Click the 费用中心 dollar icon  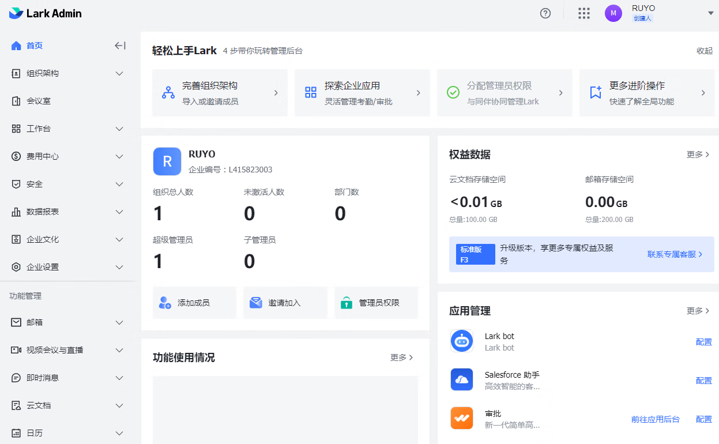pyautogui.click(x=16, y=156)
